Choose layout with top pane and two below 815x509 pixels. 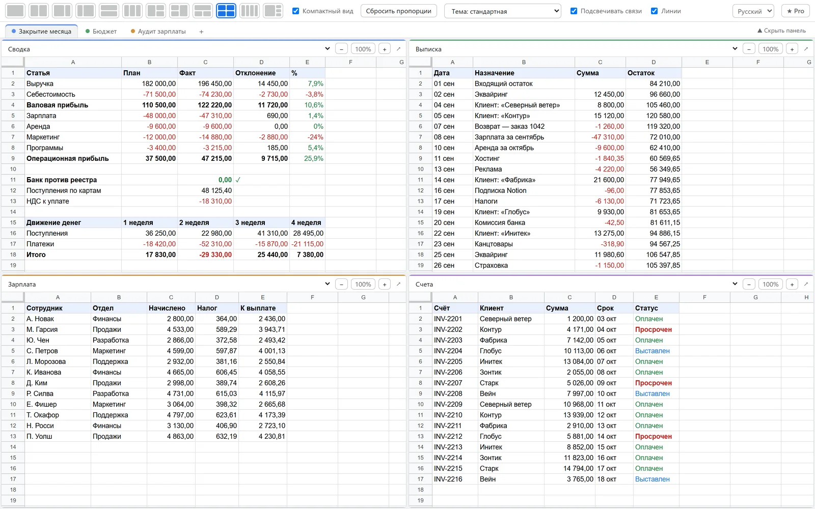203,11
